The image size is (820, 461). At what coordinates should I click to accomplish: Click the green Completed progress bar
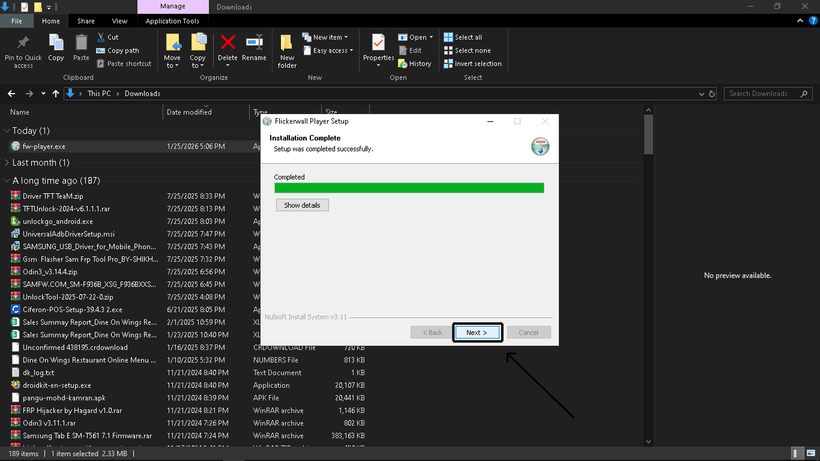click(x=409, y=188)
